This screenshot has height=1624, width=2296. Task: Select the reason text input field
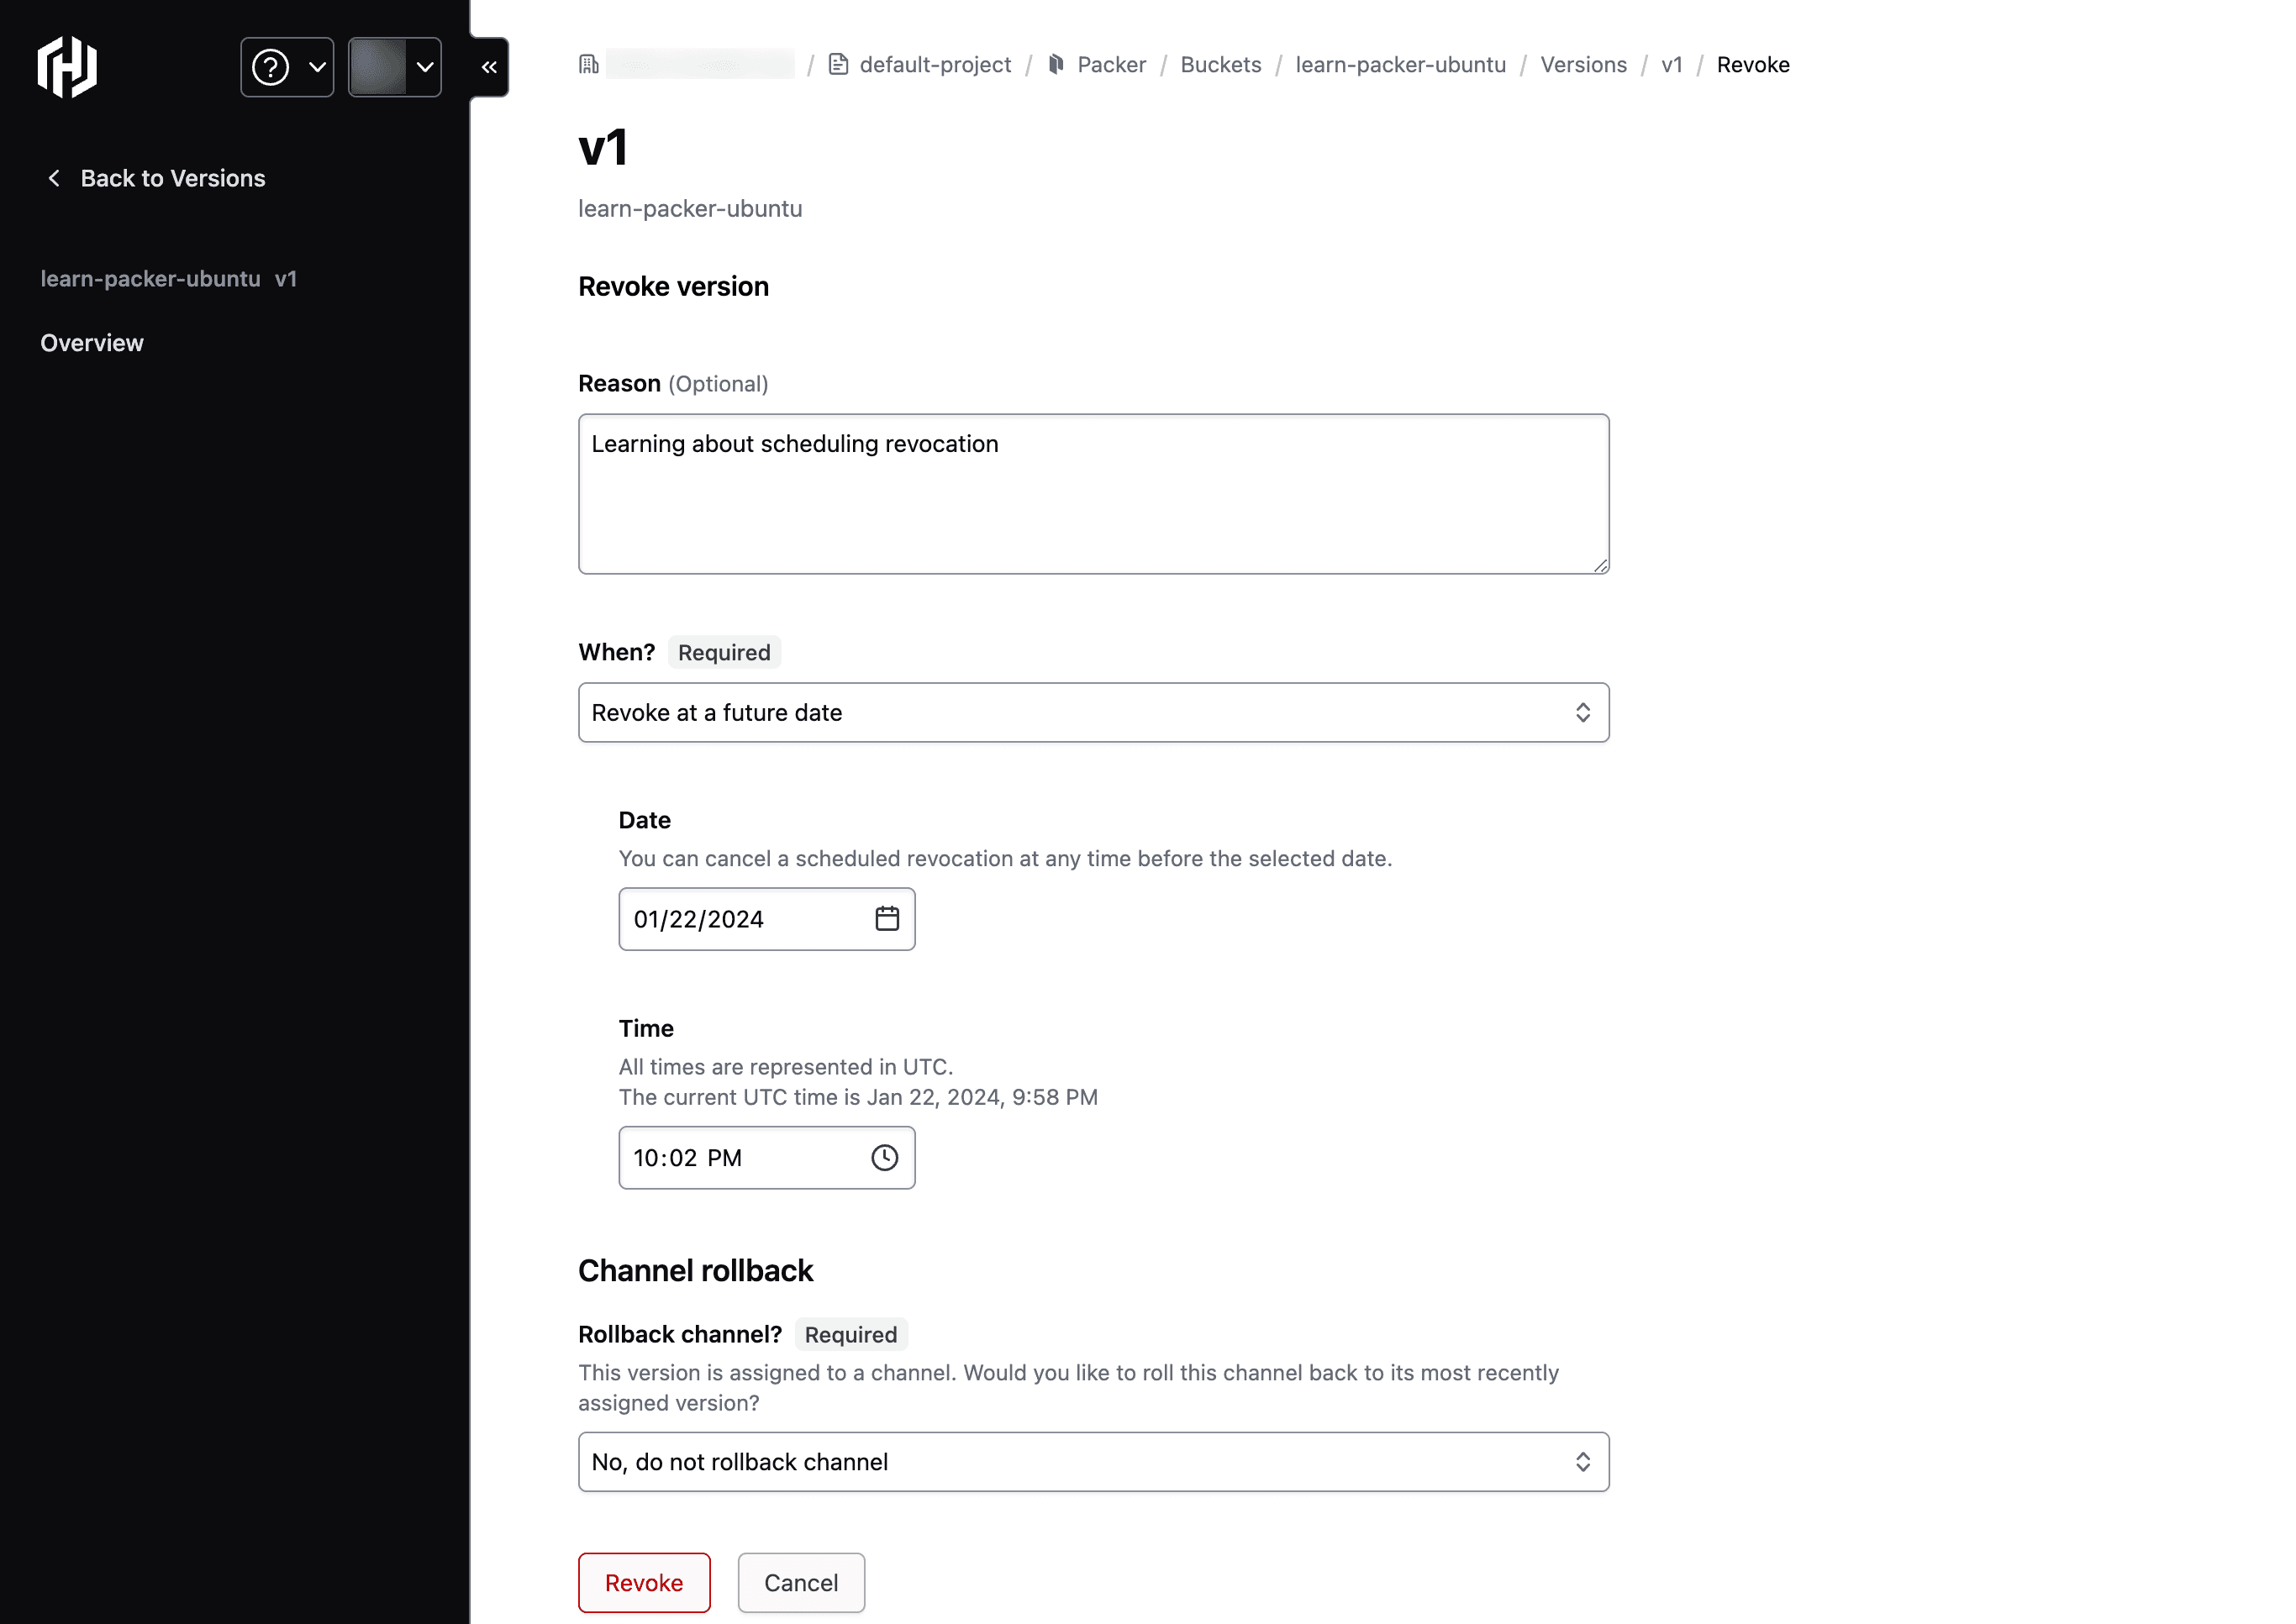[1093, 494]
